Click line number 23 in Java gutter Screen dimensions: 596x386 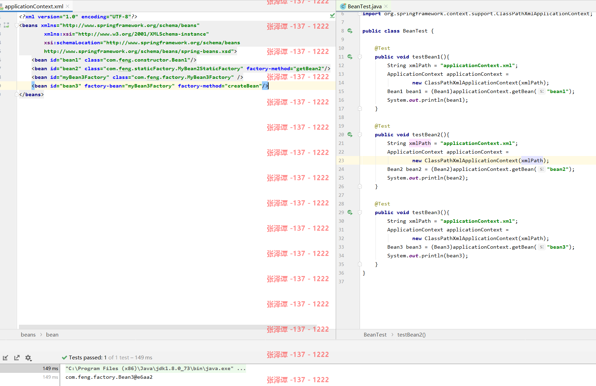[x=341, y=160]
